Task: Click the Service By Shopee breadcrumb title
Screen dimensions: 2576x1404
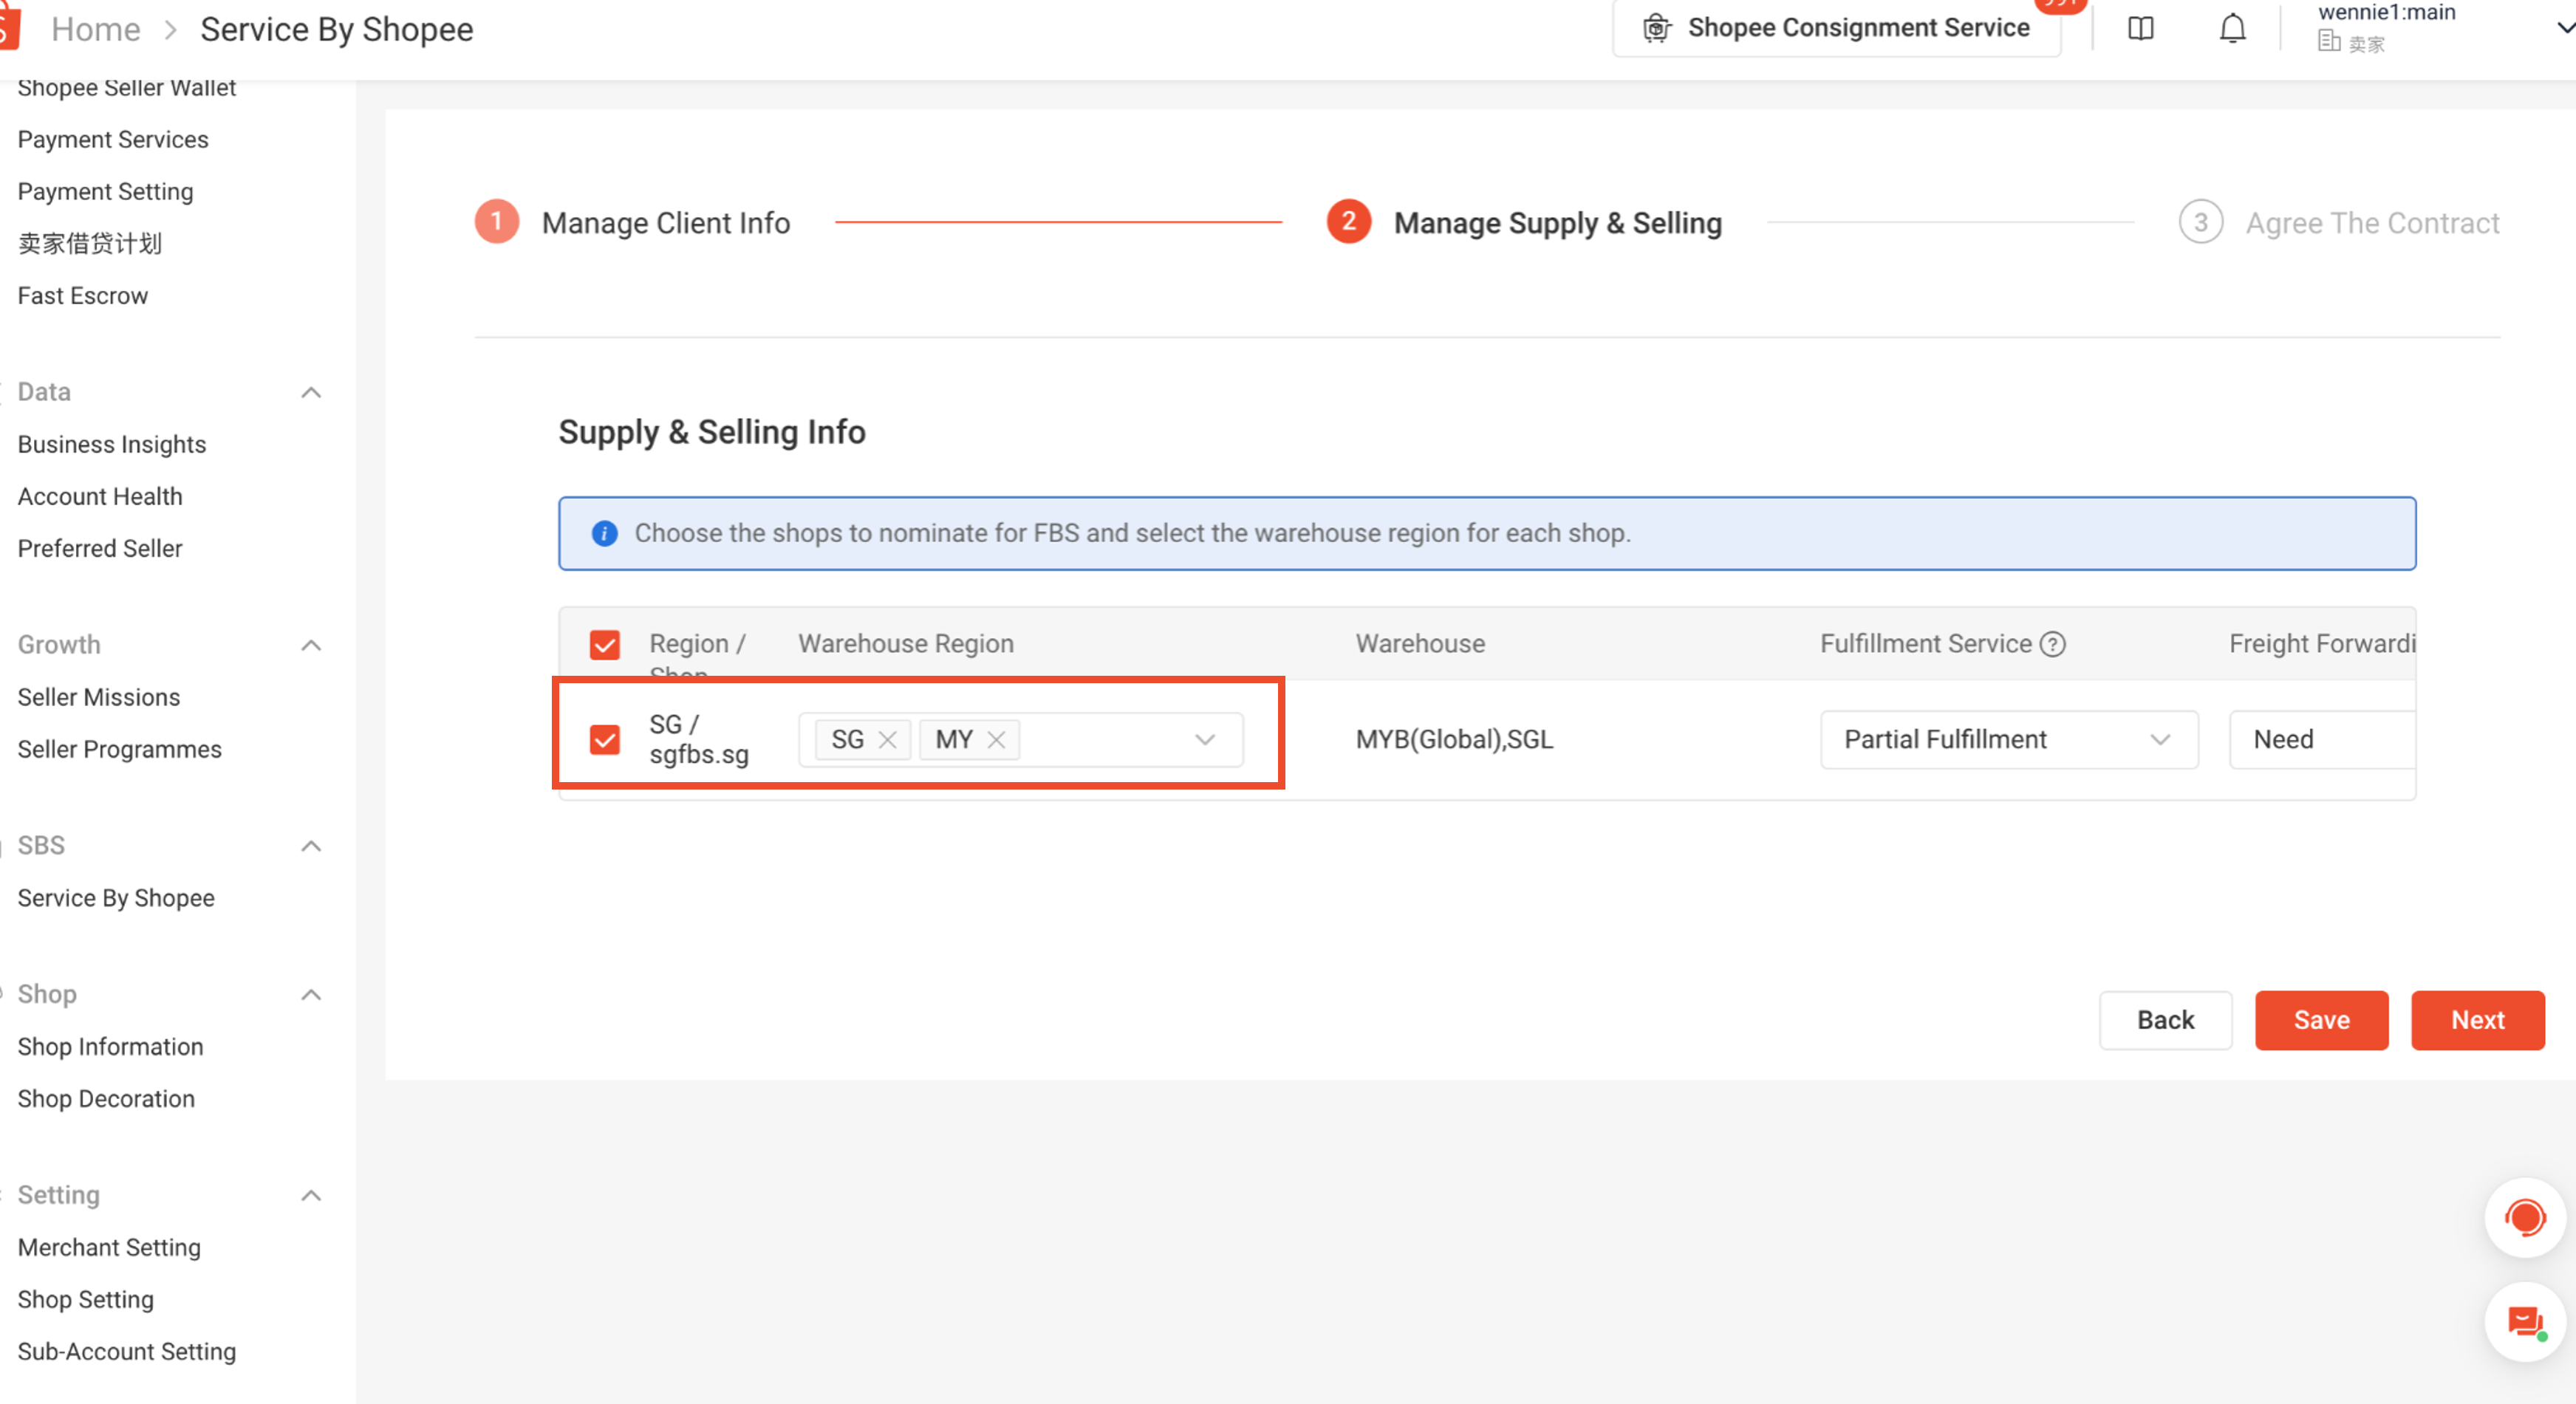Action: pos(337,29)
